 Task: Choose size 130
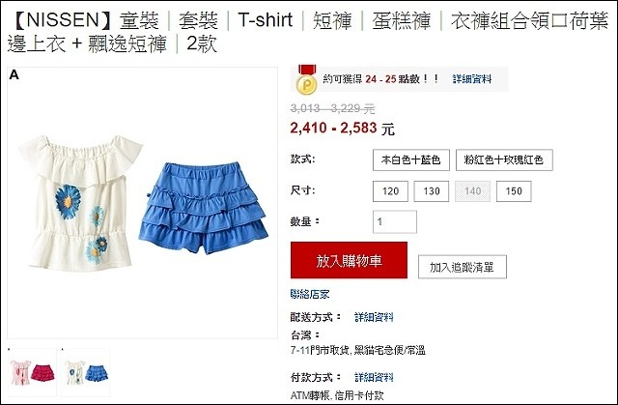[432, 191]
